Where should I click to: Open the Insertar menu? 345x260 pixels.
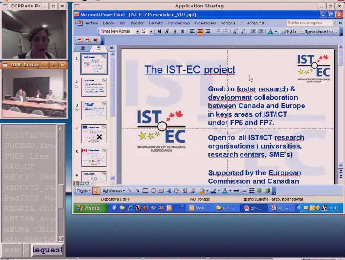tap(137, 23)
